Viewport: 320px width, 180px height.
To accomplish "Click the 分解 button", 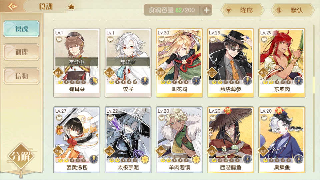I will (21, 157).
